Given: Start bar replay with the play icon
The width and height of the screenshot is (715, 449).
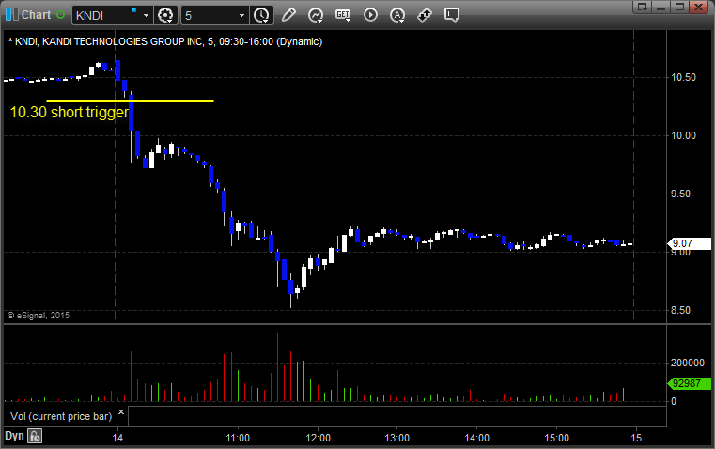Looking at the screenshot, I should pos(370,15).
